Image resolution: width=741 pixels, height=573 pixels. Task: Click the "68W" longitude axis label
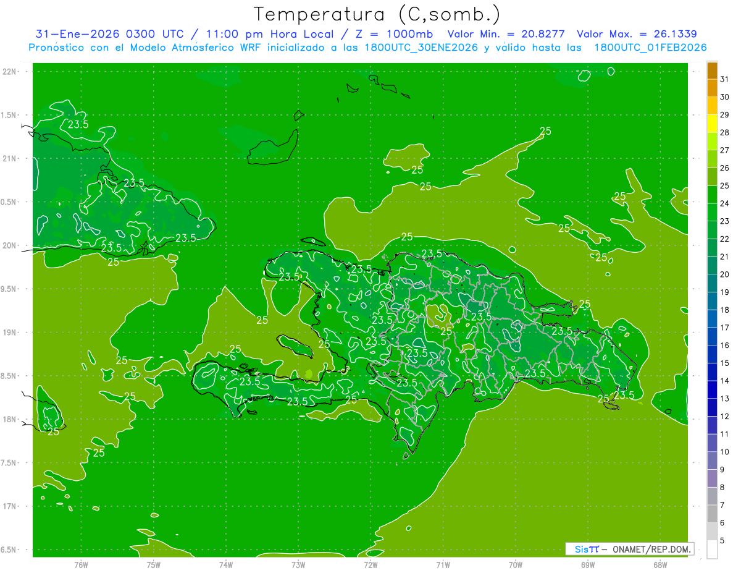click(660, 564)
